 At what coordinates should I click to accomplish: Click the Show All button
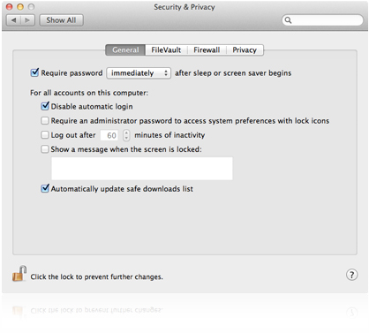click(x=61, y=20)
